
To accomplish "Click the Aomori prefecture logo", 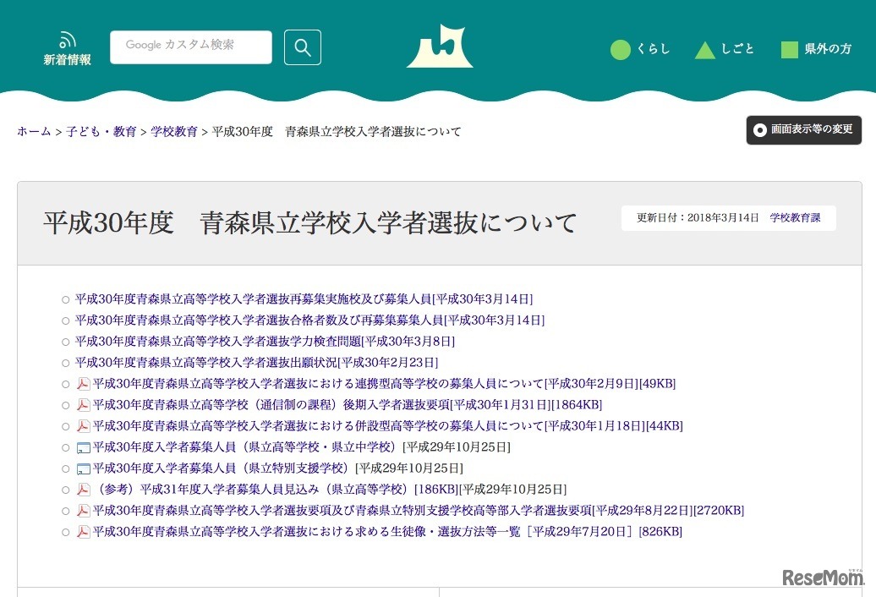I will click(x=440, y=47).
